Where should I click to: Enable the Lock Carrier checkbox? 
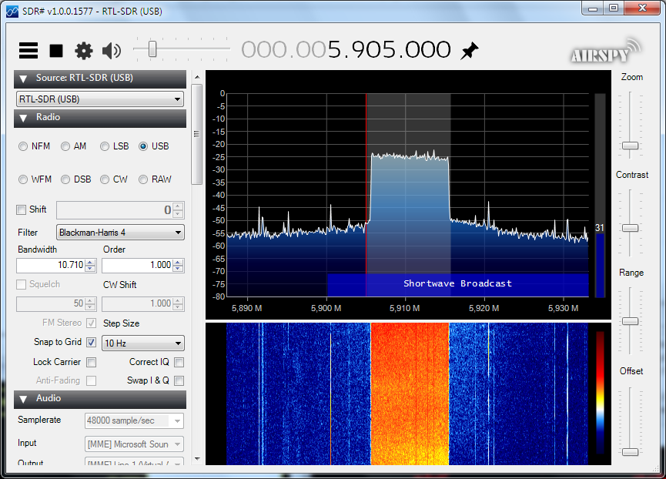(x=92, y=362)
